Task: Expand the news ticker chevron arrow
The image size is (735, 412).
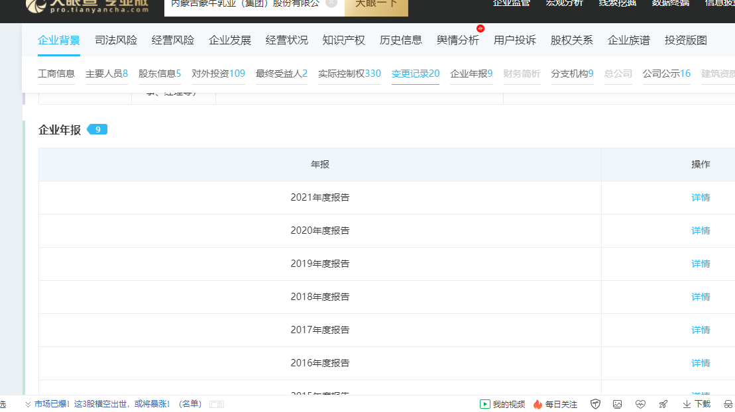Action: coord(28,404)
